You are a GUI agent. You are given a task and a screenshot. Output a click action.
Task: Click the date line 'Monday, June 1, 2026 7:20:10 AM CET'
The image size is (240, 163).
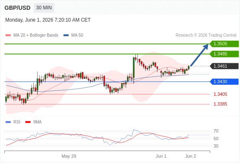pyautogui.click(x=48, y=20)
